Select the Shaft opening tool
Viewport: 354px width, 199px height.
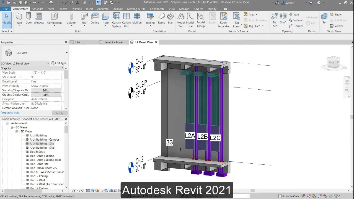[x=283, y=18]
